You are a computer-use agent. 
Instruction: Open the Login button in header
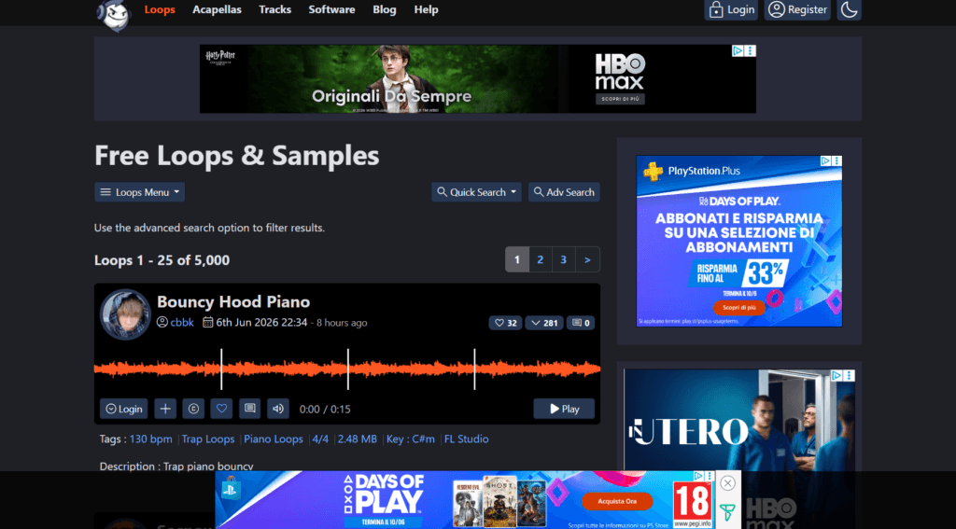[732, 9]
